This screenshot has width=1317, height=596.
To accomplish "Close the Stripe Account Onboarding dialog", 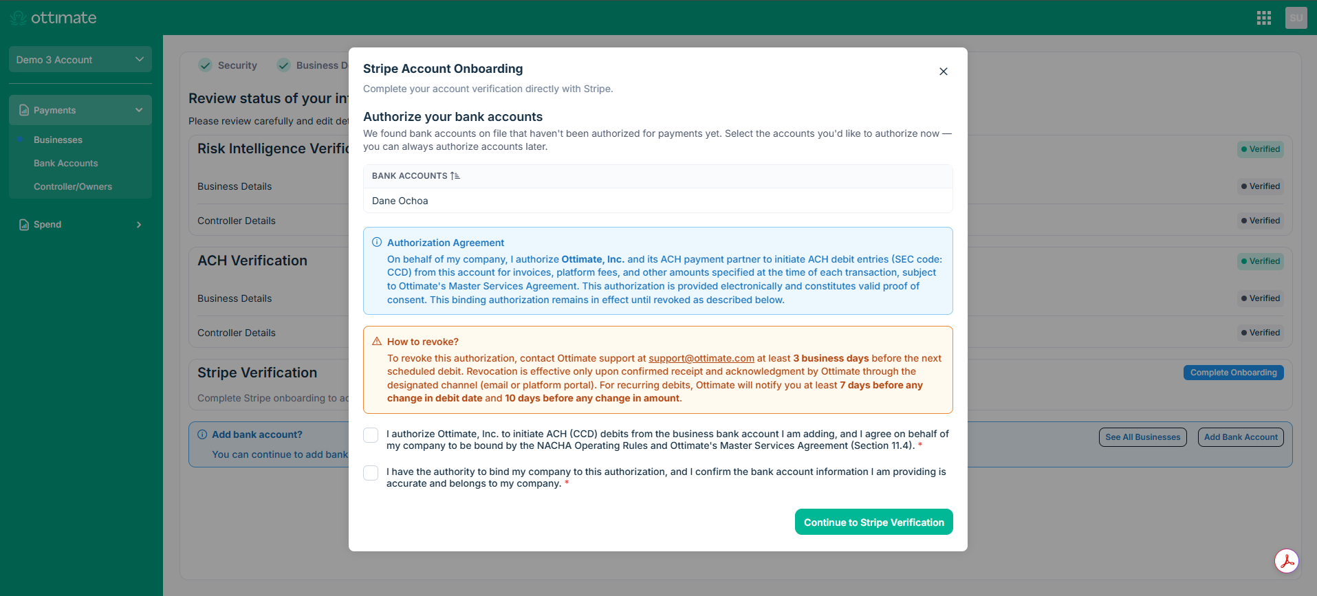I will click(944, 71).
